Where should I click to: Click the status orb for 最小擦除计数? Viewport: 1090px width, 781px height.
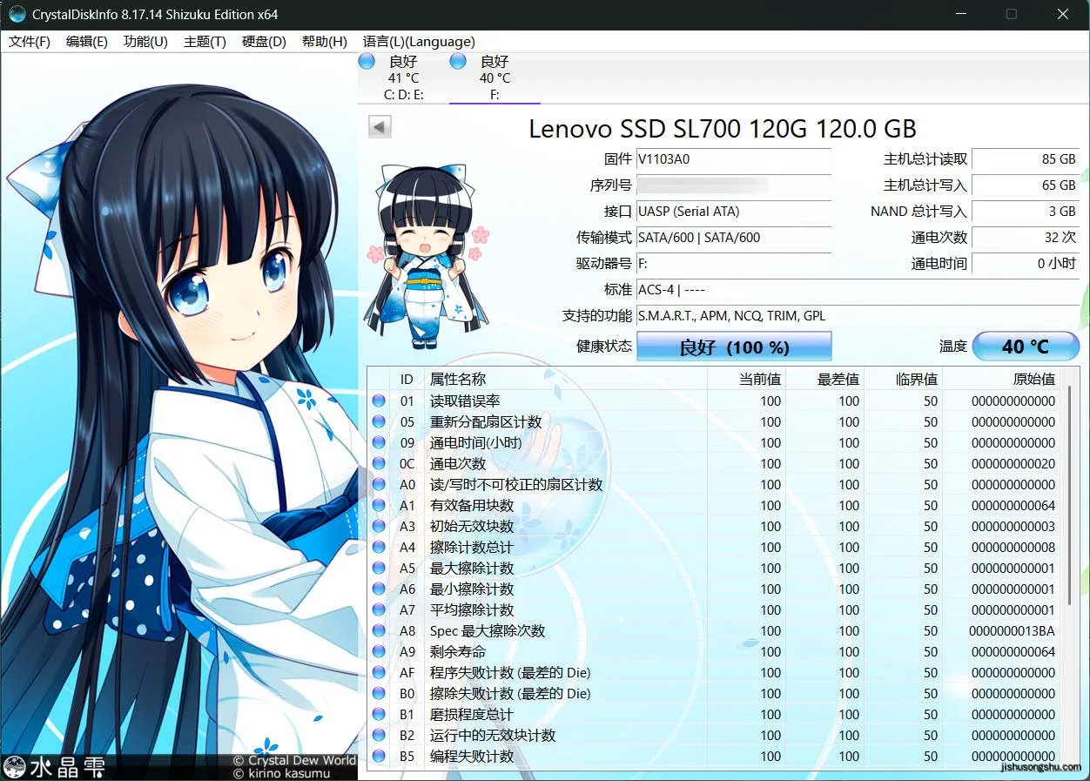click(x=379, y=589)
